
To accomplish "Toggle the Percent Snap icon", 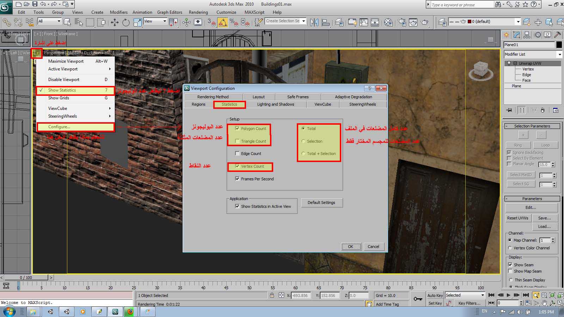I will coord(234,22).
